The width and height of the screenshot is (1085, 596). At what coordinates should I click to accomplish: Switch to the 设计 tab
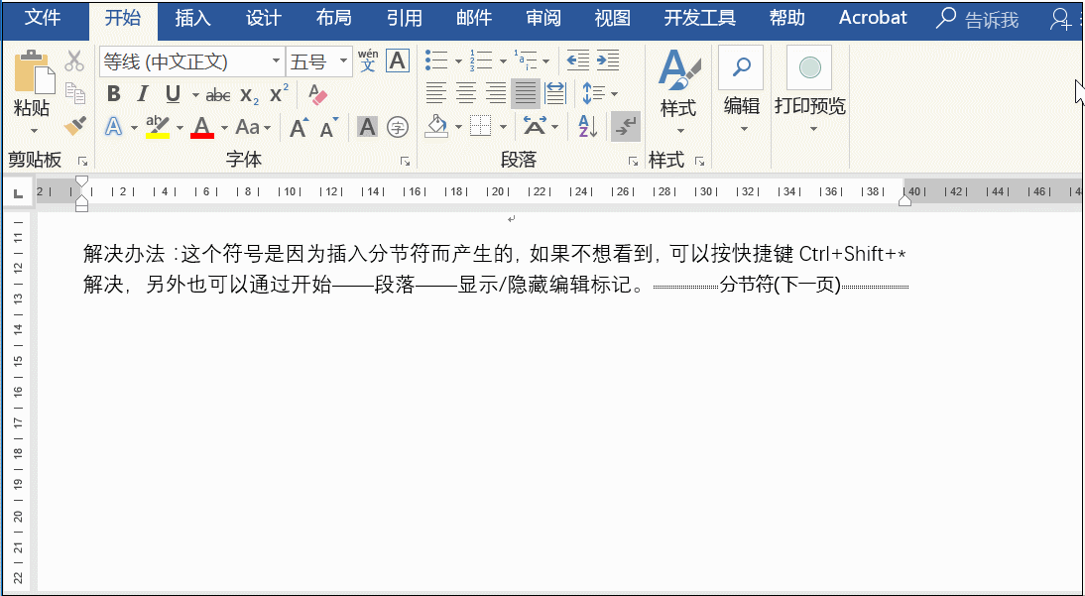click(x=264, y=19)
